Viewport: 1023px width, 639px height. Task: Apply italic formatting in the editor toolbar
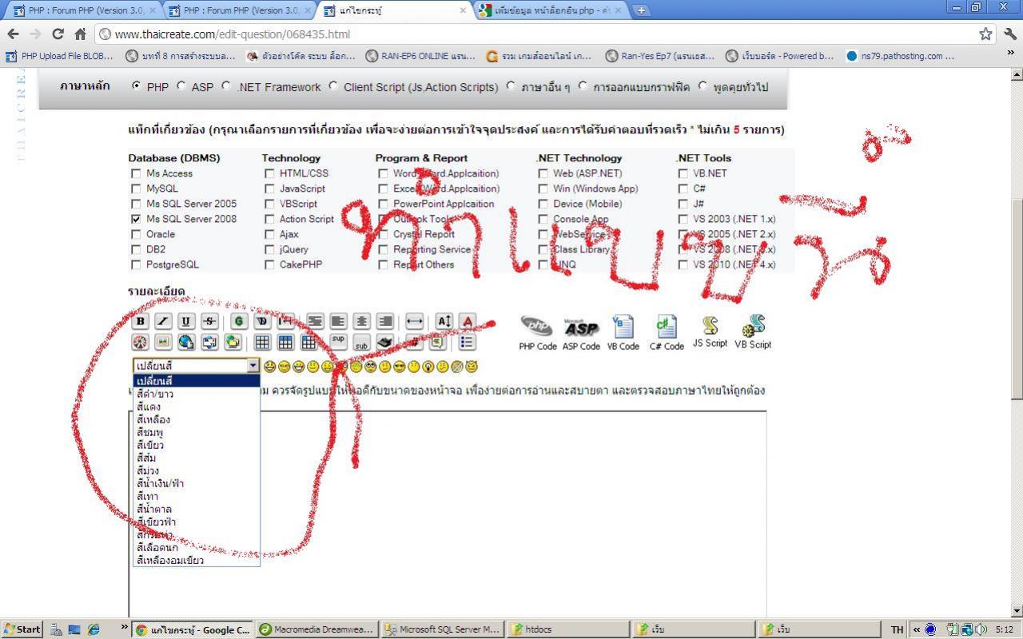(x=163, y=321)
